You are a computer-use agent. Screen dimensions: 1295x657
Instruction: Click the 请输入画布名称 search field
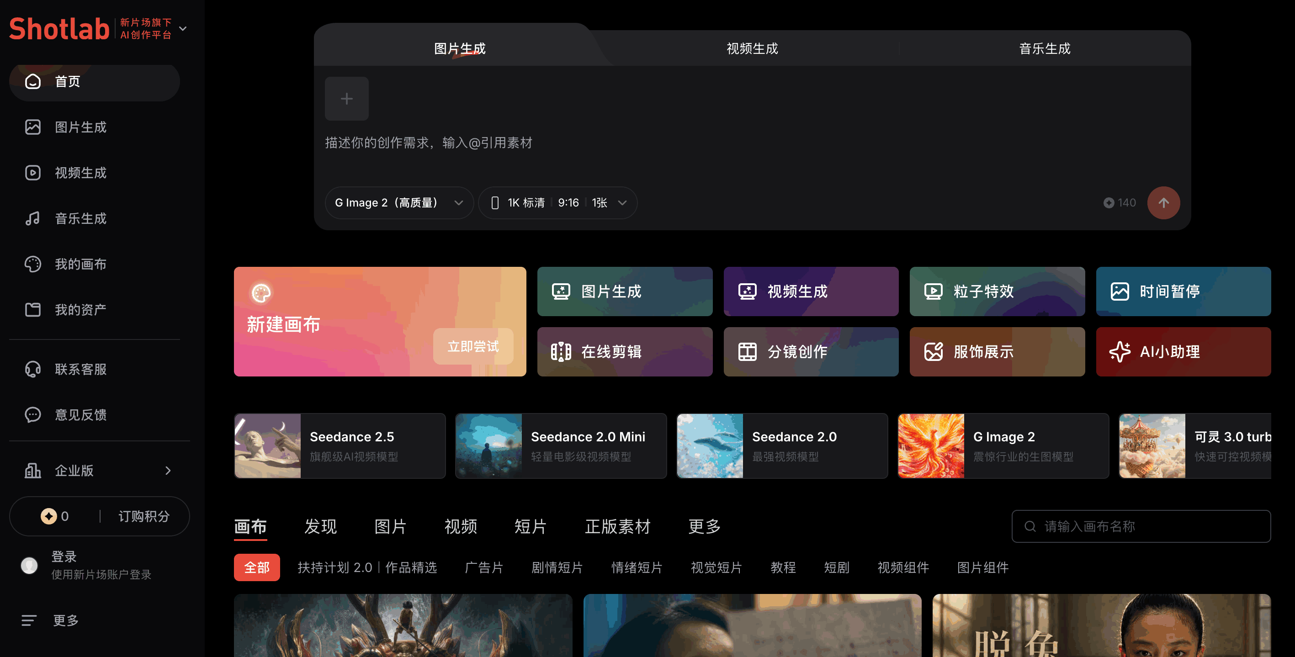point(1141,526)
